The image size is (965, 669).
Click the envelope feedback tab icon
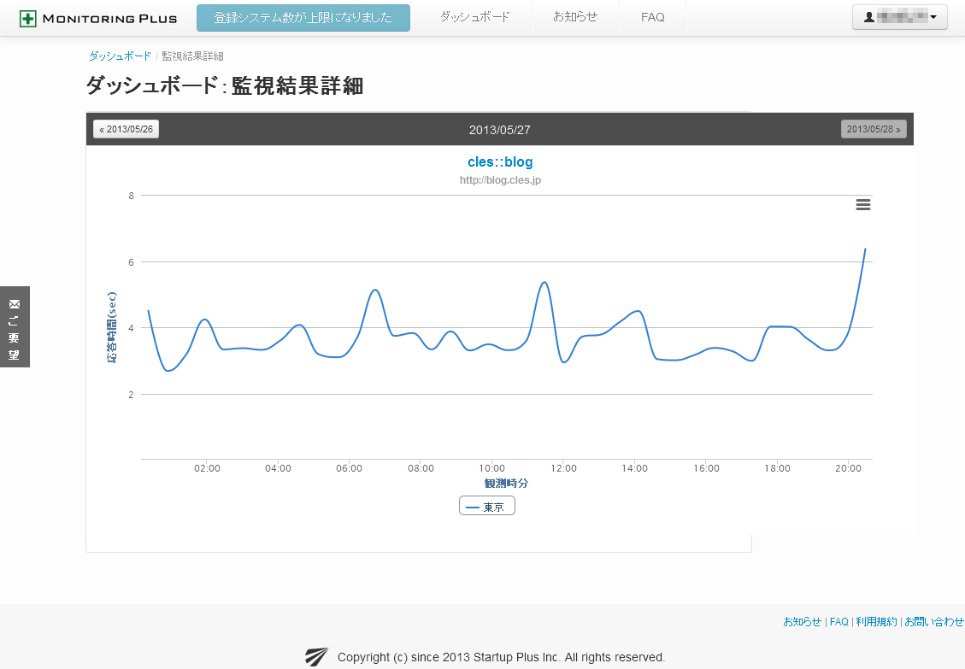(15, 304)
